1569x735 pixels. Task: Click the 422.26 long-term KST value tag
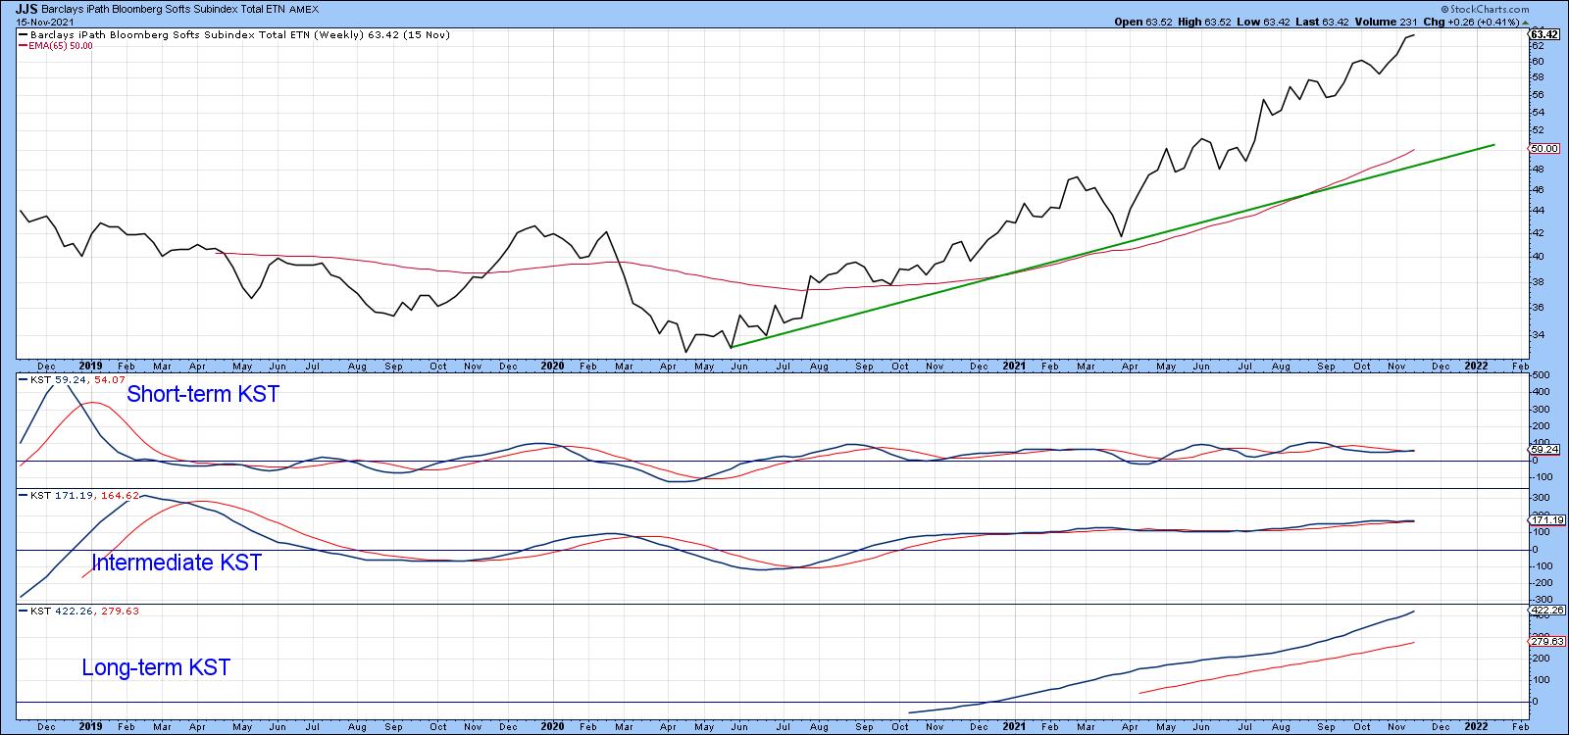1544,611
